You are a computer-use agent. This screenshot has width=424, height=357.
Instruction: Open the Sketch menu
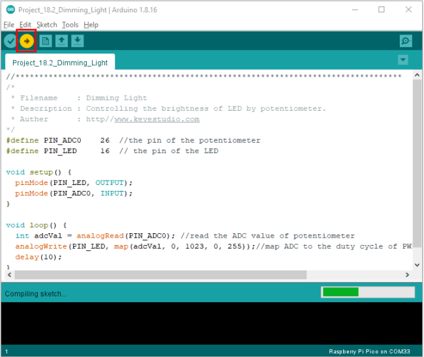point(47,25)
